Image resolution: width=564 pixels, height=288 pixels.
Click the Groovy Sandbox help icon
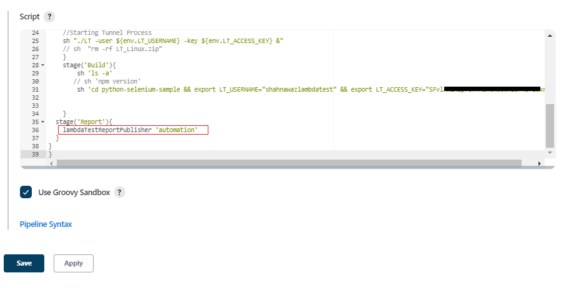point(120,192)
